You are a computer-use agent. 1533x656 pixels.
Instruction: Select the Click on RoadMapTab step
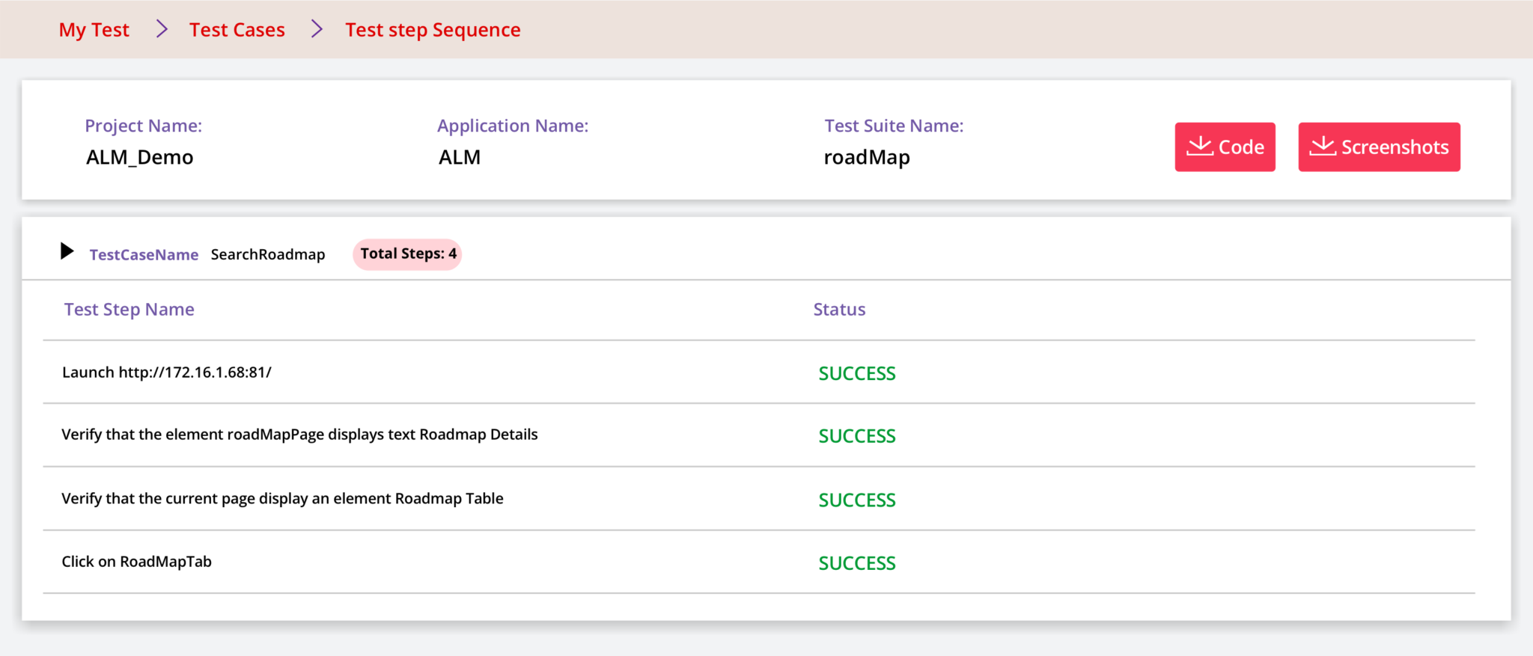coord(136,562)
